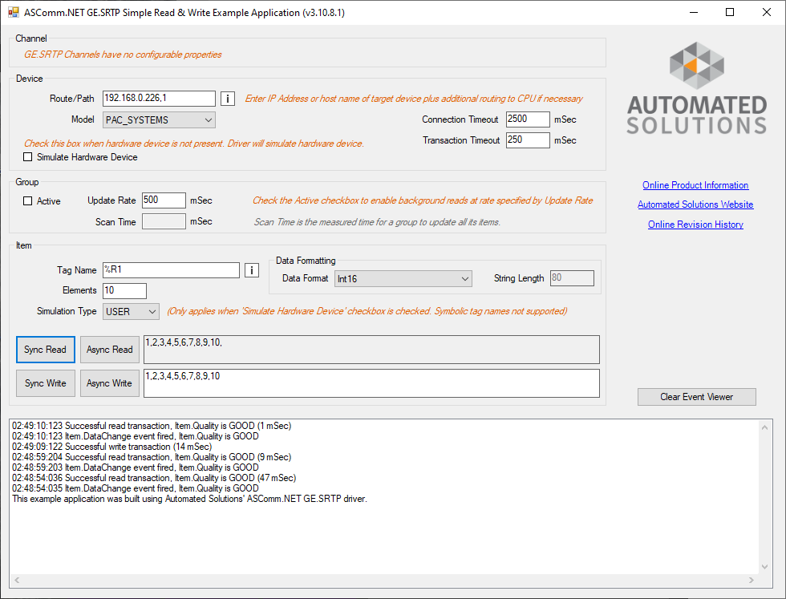Click the Clear Event Viewer button
The width and height of the screenshot is (786, 599).
click(697, 397)
